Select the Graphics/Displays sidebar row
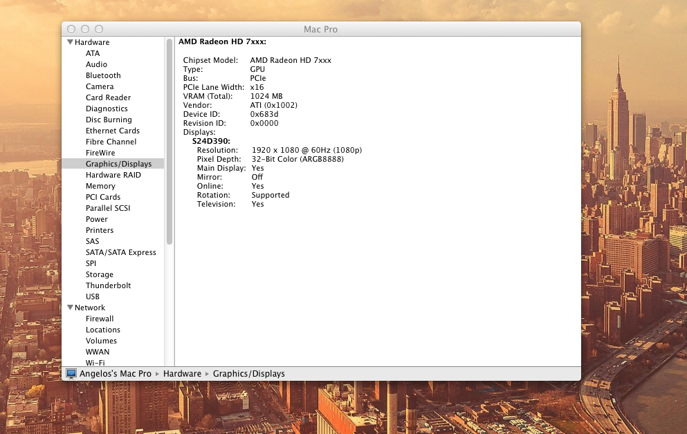The height and width of the screenshot is (434, 687). (x=113, y=164)
